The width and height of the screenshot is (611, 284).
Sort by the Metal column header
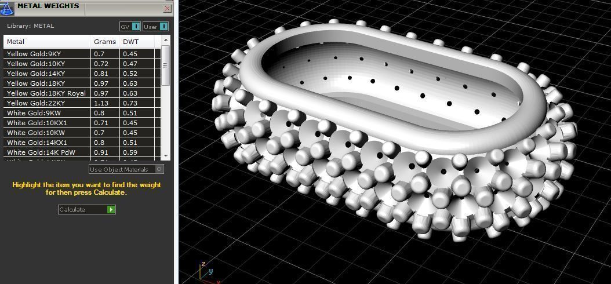[47, 42]
